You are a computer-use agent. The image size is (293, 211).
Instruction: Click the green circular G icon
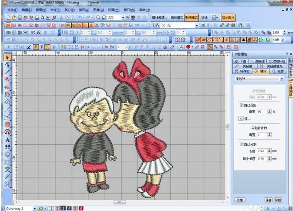268,40
